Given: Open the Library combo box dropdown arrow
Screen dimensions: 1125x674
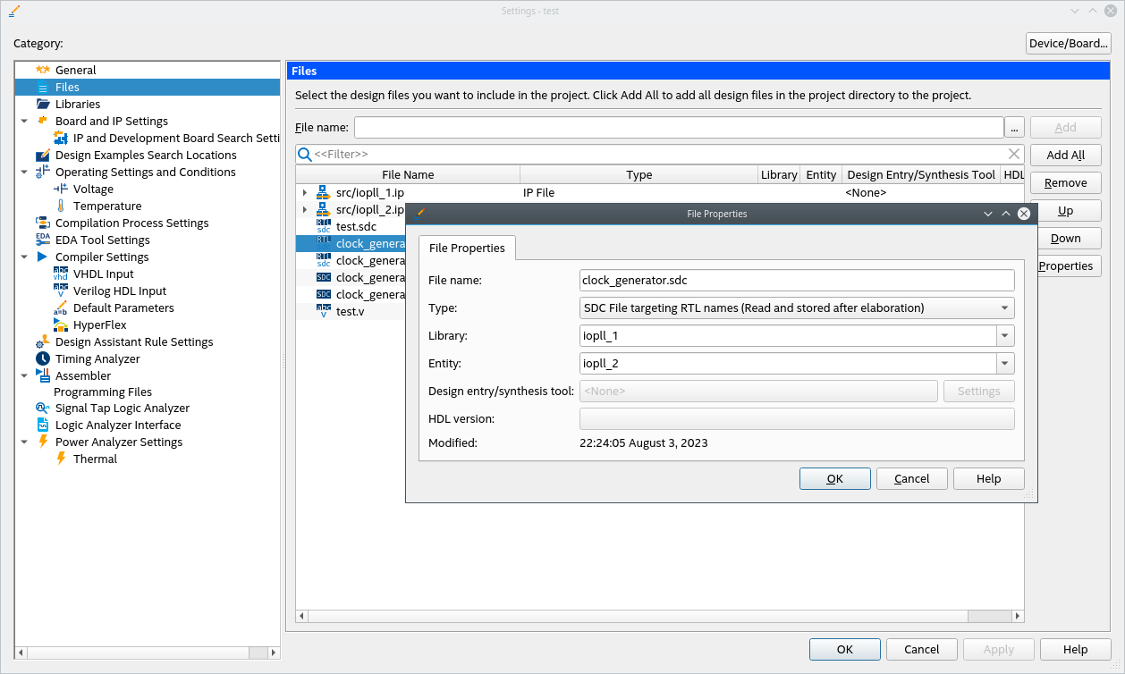Looking at the screenshot, I should tap(1005, 336).
